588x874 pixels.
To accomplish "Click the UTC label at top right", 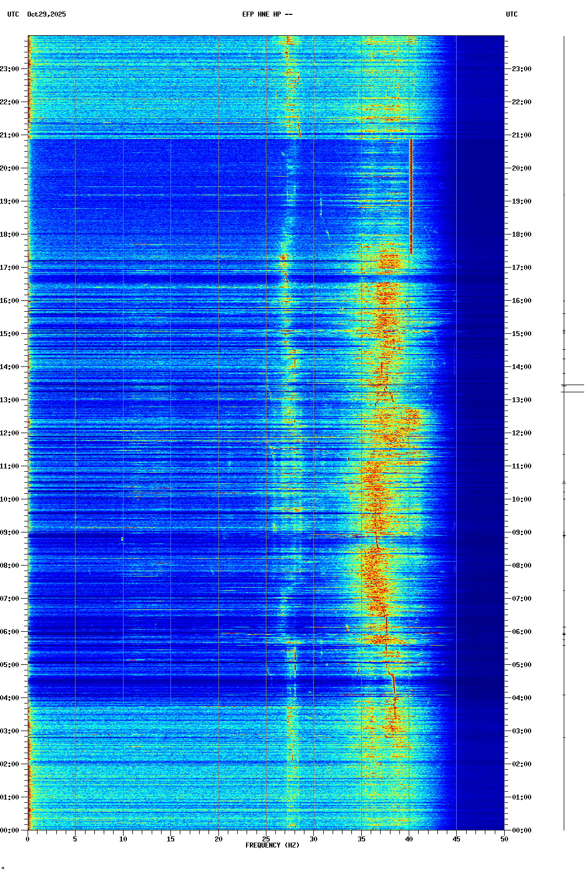I will (511, 14).
